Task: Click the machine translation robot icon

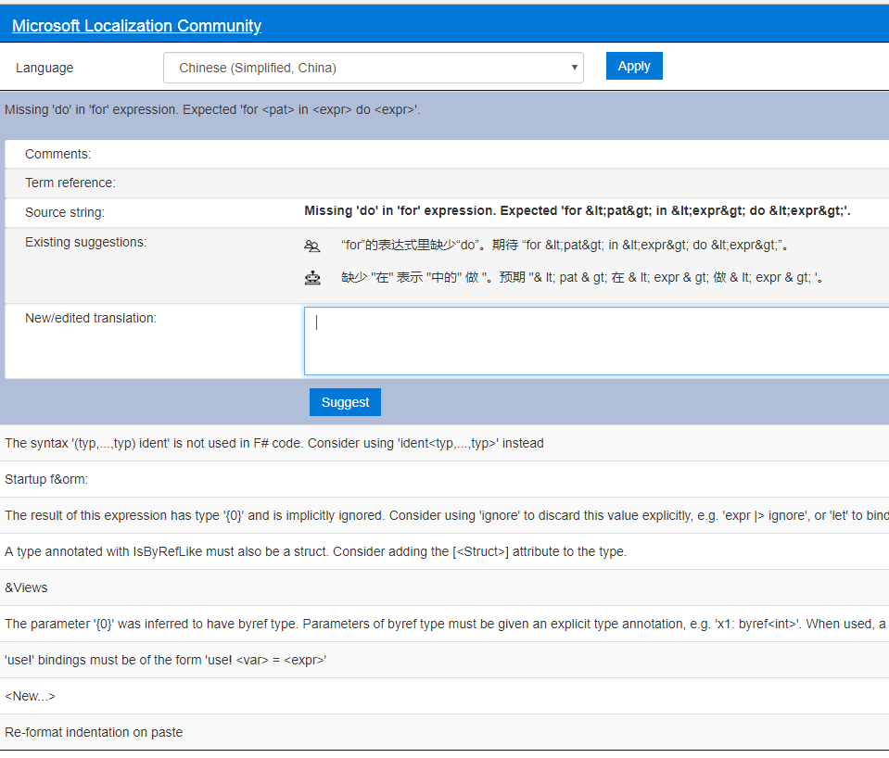Action: coord(312,276)
